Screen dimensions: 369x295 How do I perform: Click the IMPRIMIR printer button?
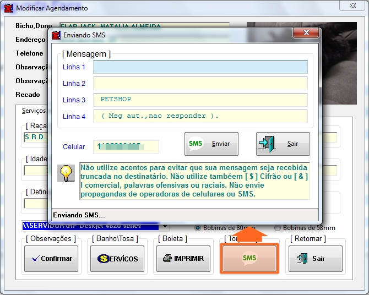[183, 258]
